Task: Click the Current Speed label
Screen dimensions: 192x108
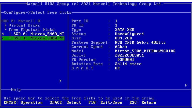Action: 87,47
